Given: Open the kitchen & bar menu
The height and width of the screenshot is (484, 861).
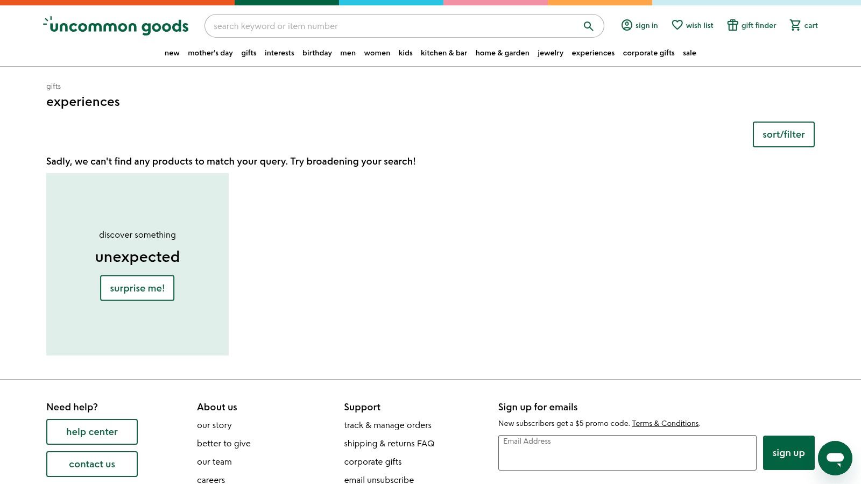Looking at the screenshot, I should pos(443,53).
